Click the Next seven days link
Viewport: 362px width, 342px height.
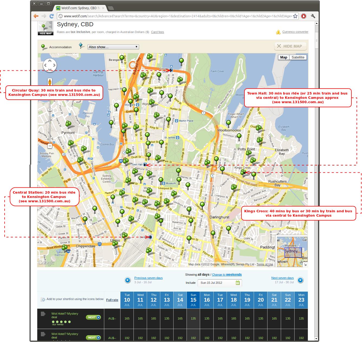[x=282, y=278]
